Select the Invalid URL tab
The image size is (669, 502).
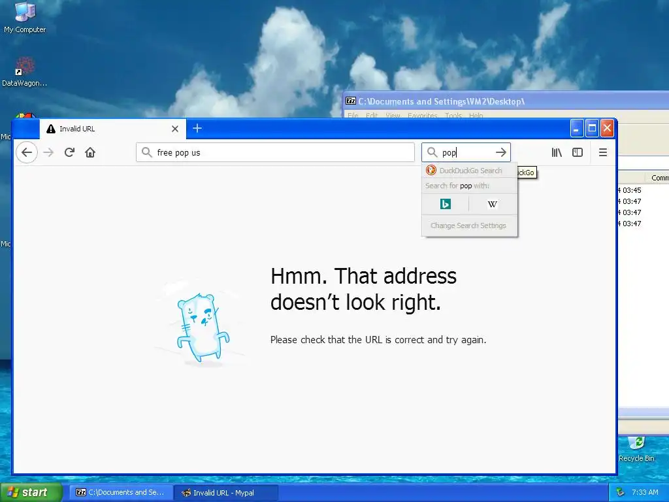click(x=112, y=129)
